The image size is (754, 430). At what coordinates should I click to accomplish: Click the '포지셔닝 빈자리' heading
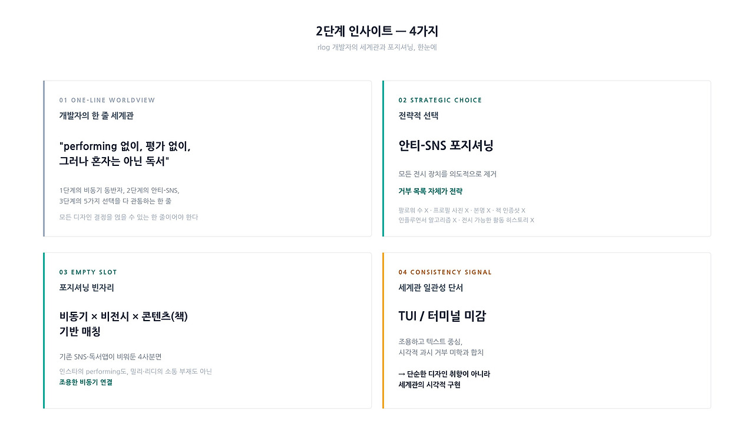pyautogui.click(x=87, y=288)
